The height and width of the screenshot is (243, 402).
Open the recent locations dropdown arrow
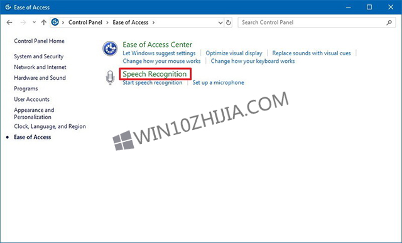coord(34,23)
